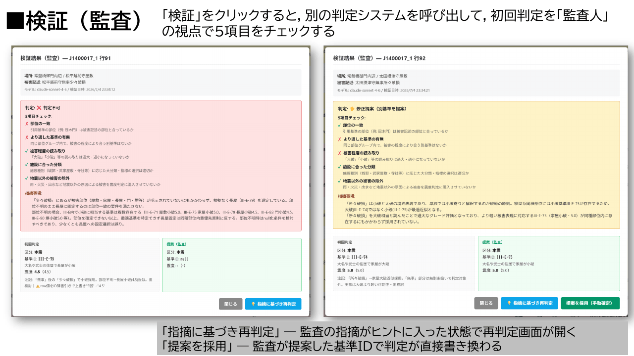Click the check mark for 地震以外の被害の除外 in row 92 dialog
Viewport: 634px width, 356px height.
pos(340,181)
